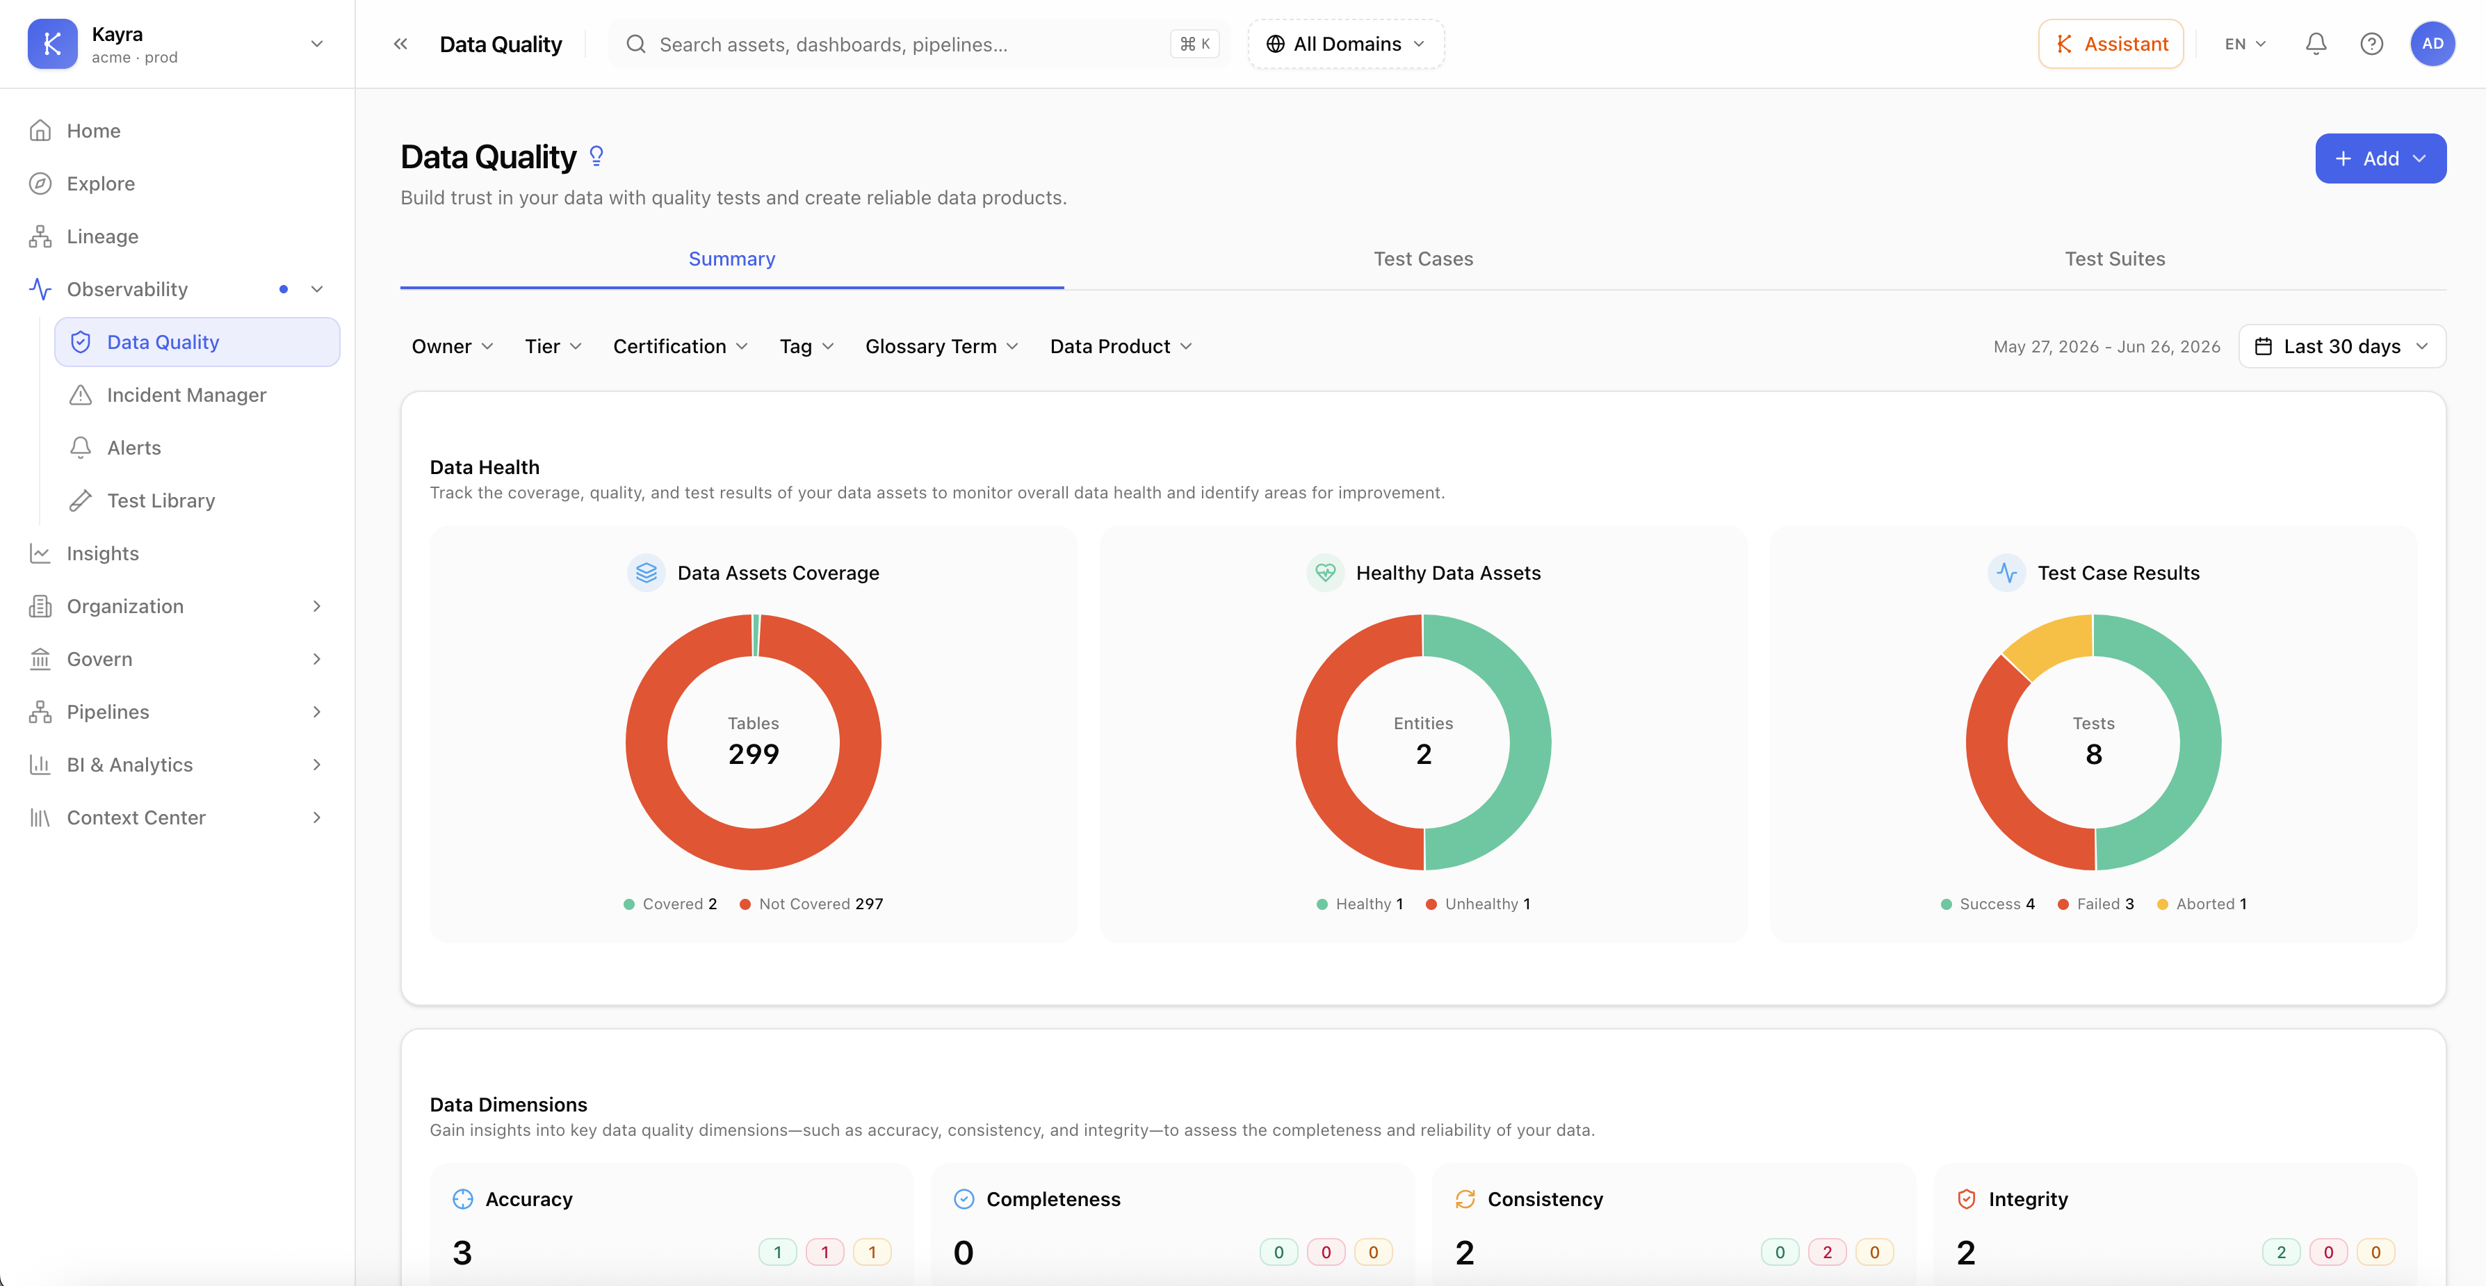Image resolution: width=2486 pixels, height=1286 pixels.
Task: Collapse sidebar using double chevron icon
Action: [x=400, y=43]
